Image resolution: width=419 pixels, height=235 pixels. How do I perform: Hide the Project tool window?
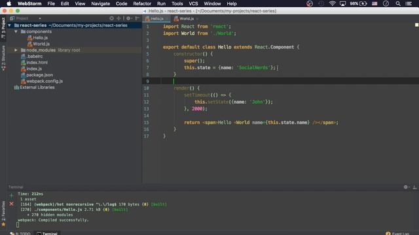(x=137, y=18)
